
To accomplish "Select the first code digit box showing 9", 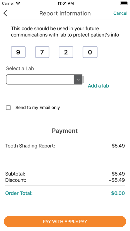I will pyautogui.click(x=18, y=52).
